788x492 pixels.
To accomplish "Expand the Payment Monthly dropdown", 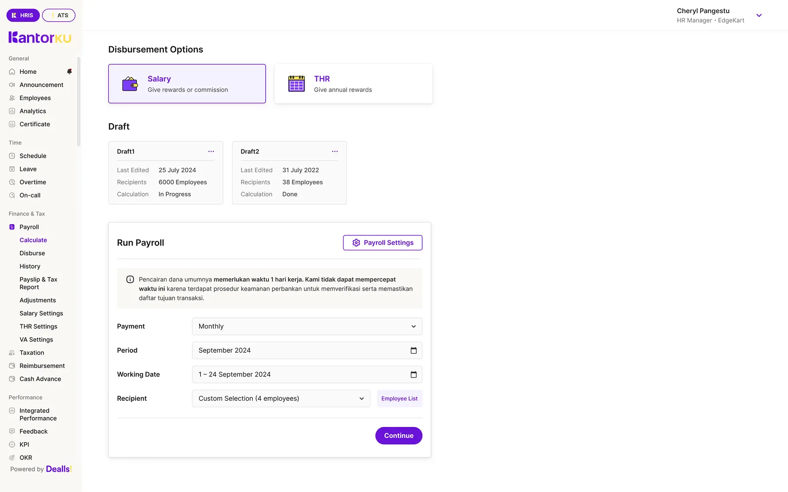I will point(307,327).
